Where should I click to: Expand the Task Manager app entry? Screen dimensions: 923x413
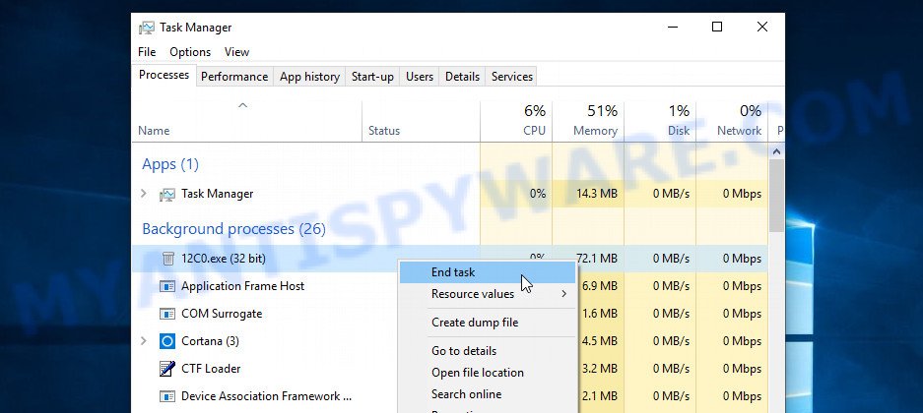(144, 194)
